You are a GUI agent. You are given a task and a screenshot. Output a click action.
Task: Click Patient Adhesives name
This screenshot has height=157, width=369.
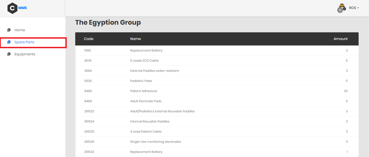144,91
